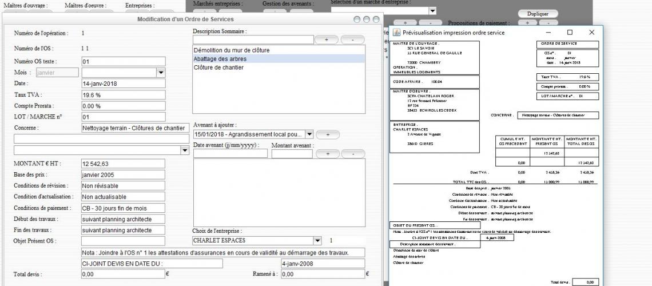Click the plus button beside Montant avenant

point(328,154)
